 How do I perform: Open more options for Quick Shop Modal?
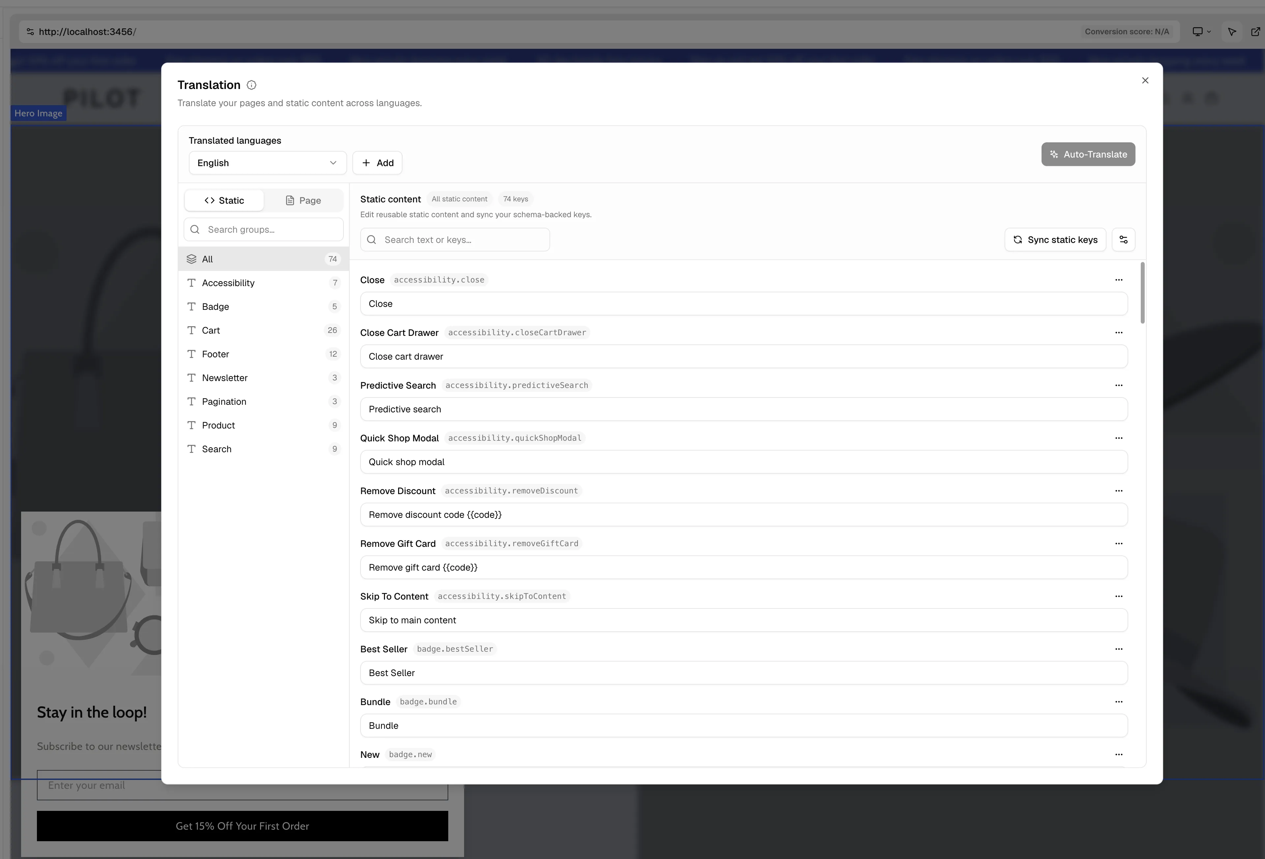(x=1119, y=438)
